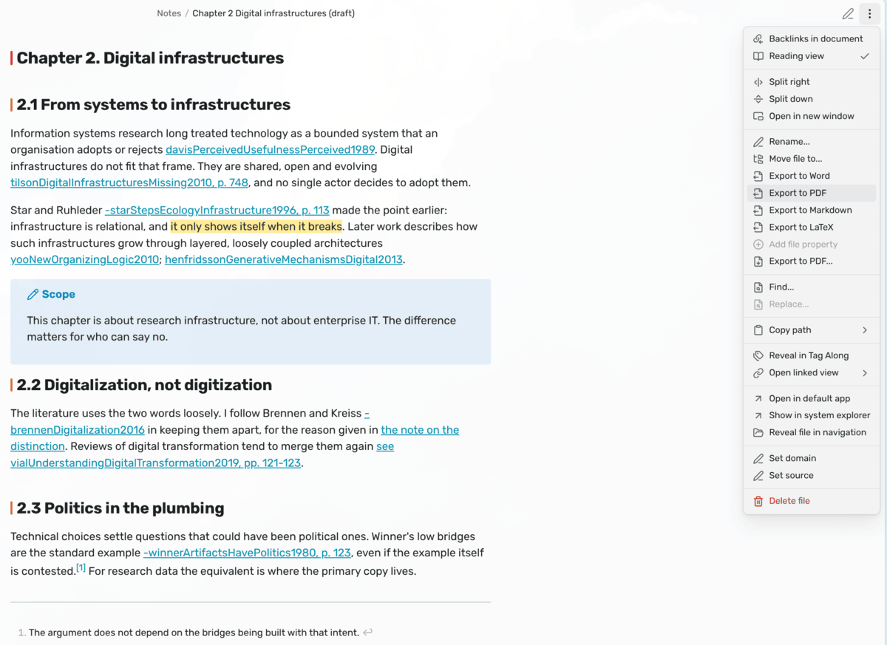Select Delete file in the menu

[812, 501]
